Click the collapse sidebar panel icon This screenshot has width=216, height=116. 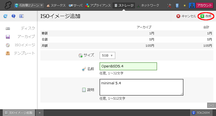tap(22, 16)
